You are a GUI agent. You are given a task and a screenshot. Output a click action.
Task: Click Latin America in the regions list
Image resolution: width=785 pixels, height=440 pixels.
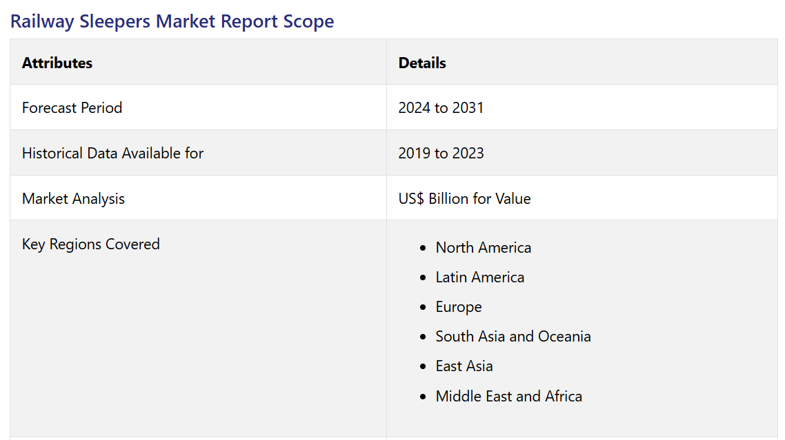479,277
